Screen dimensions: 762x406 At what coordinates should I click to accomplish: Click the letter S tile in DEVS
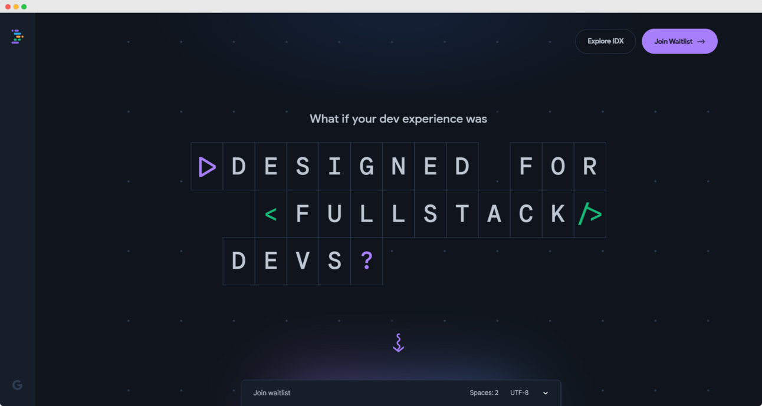pyautogui.click(x=334, y=261)
